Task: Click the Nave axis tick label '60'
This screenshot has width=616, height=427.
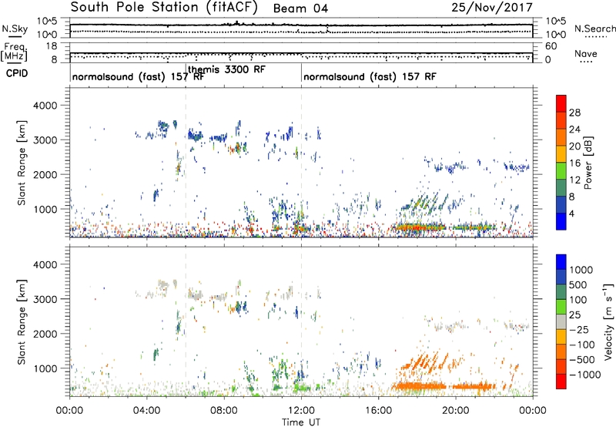Action: pyautogui.click(x=551, y=46)
